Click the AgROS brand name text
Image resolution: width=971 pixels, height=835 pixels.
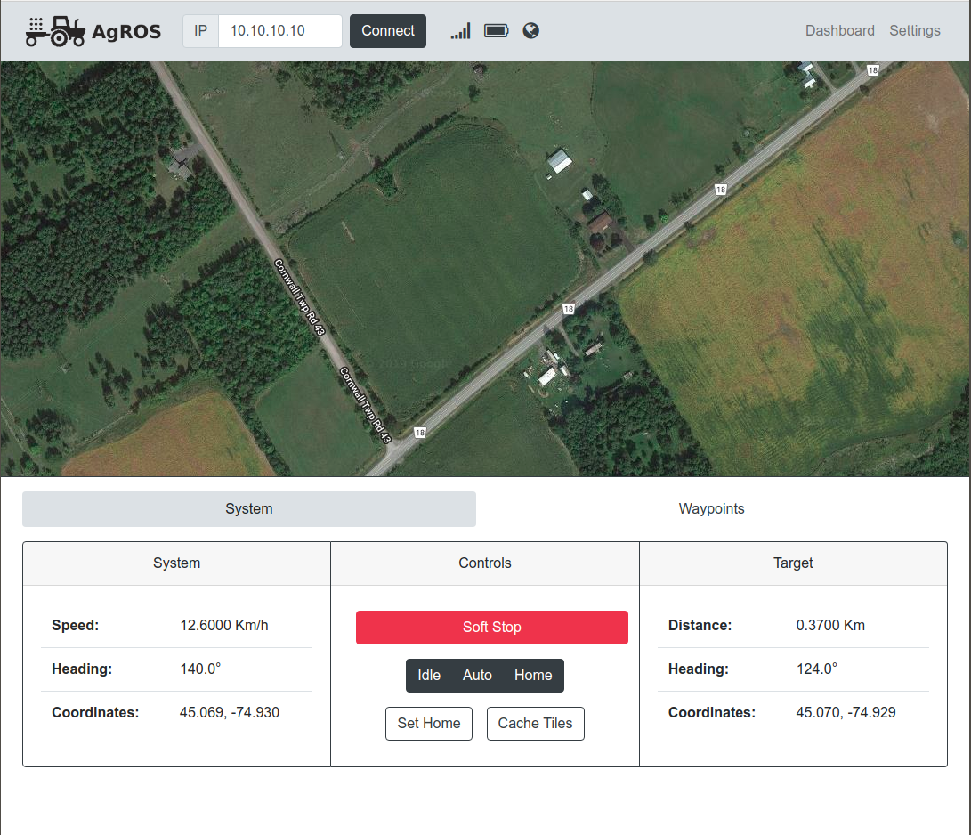coord(126,33)
